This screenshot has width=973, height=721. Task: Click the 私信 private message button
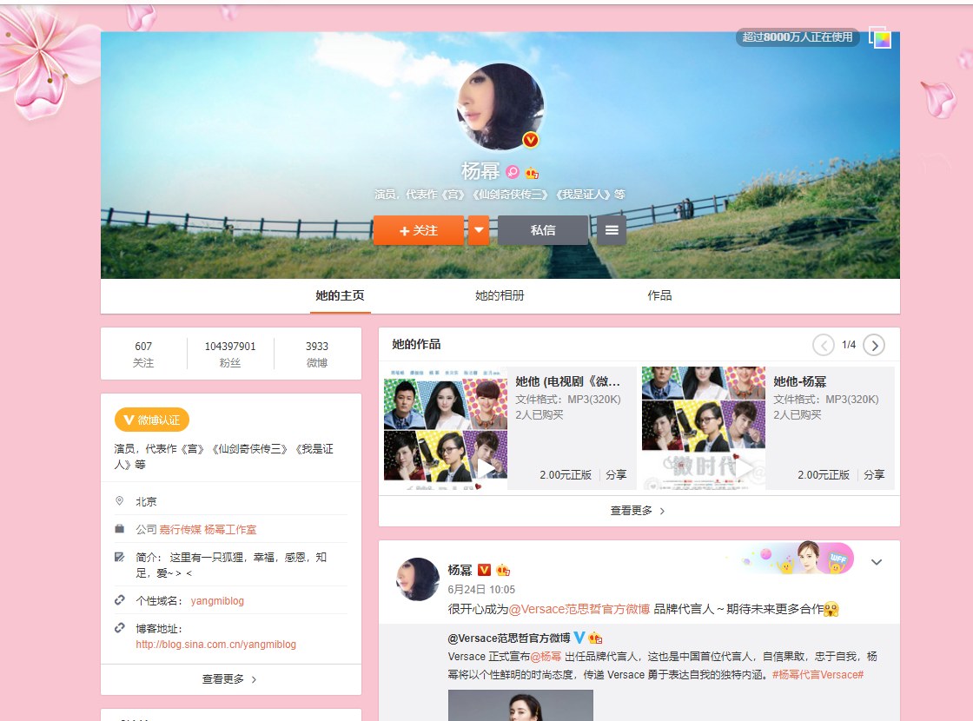pos(543,230)
